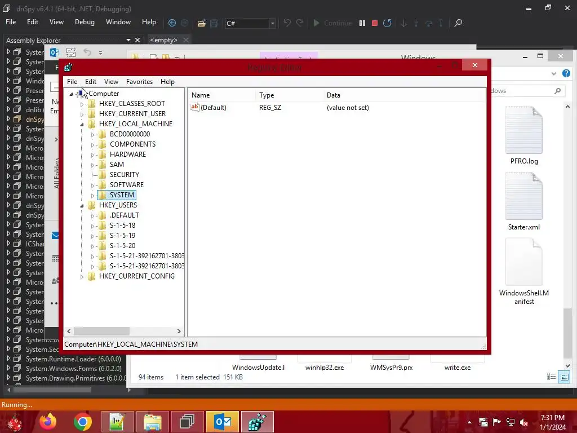The height and width of the screenshot is (433, 577).
Task: Open Registry Editor View menu
Action: (x=111, y=82)
